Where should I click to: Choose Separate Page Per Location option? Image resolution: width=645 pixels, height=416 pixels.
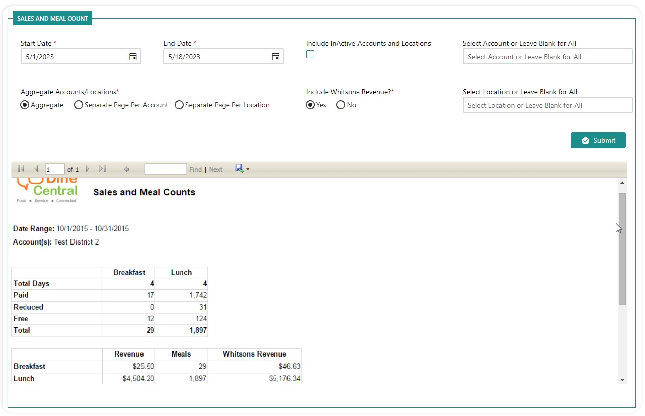tap(179, 105)
